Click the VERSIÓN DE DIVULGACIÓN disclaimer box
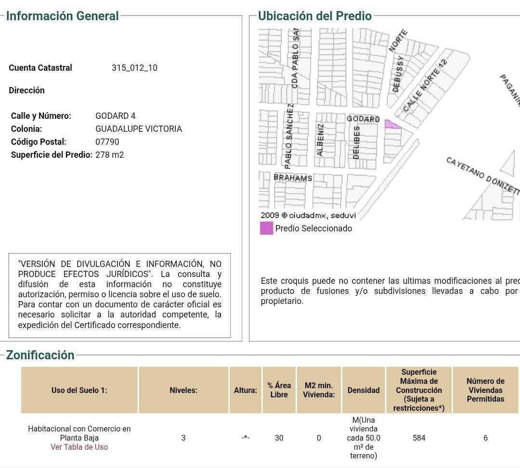The image size is (520, 468). [120, 295]
